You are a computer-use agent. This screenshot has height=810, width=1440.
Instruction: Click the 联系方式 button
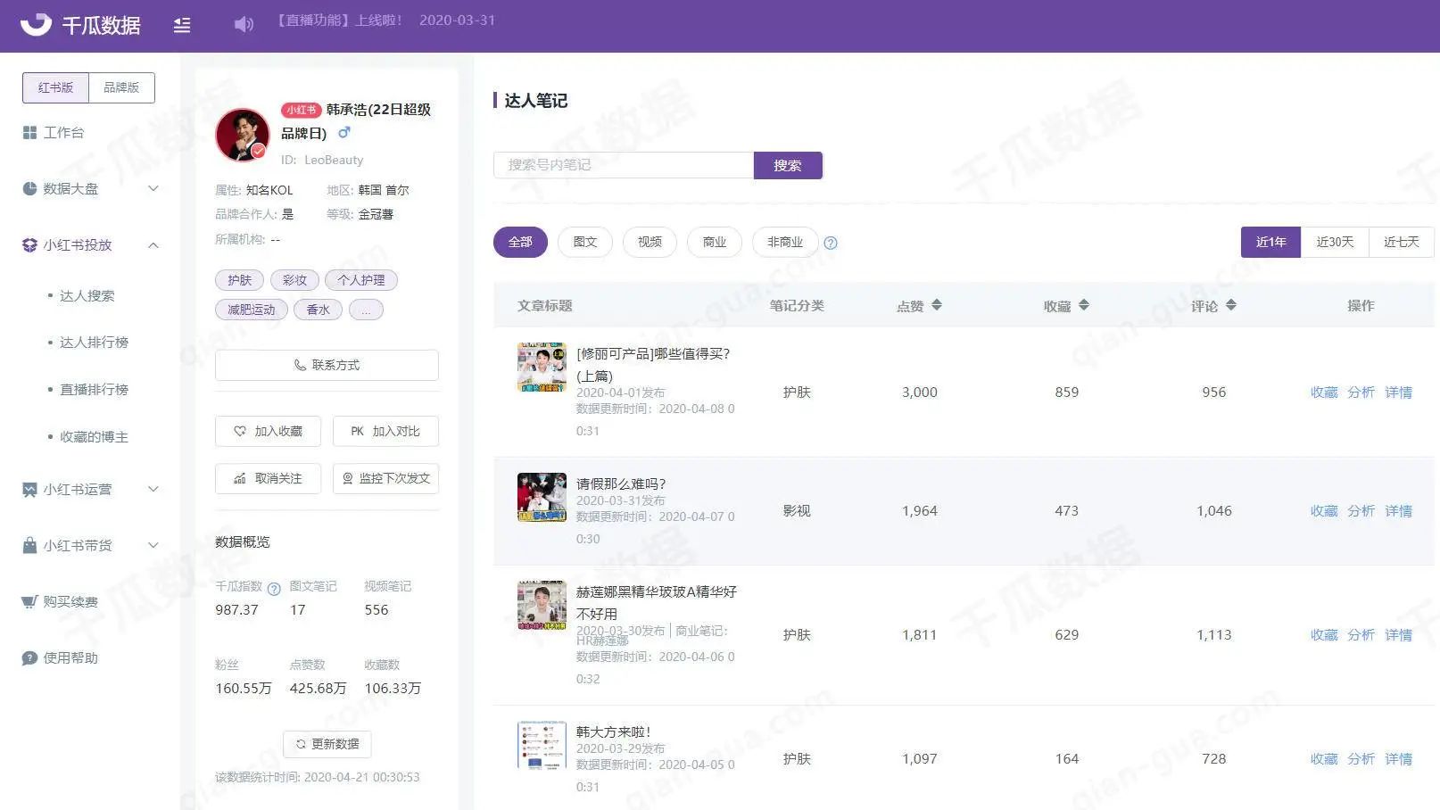click(x=327, y=365)
